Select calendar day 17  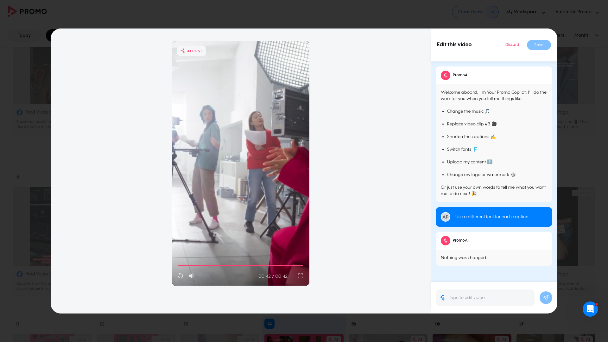click(x=521, y=324)
